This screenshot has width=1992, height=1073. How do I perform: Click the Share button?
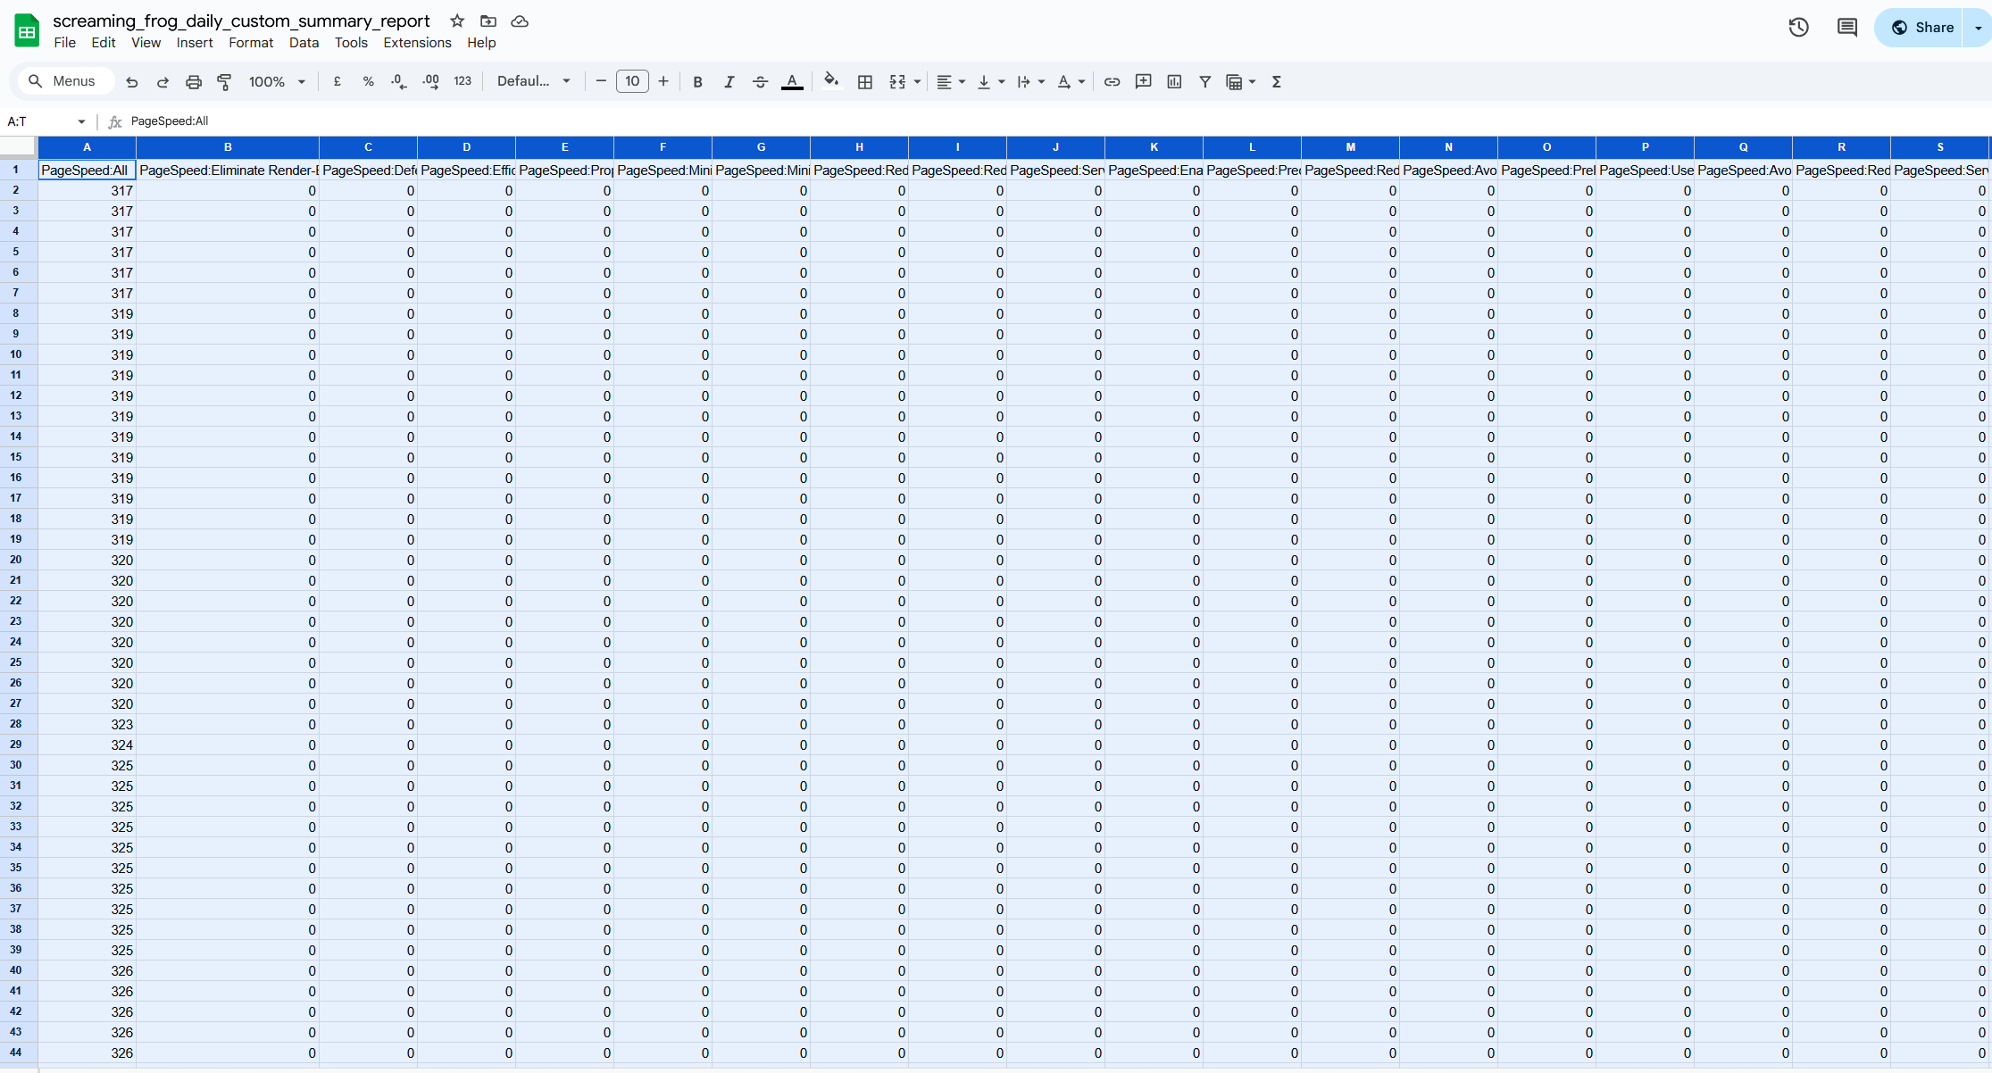(1922, 28)
